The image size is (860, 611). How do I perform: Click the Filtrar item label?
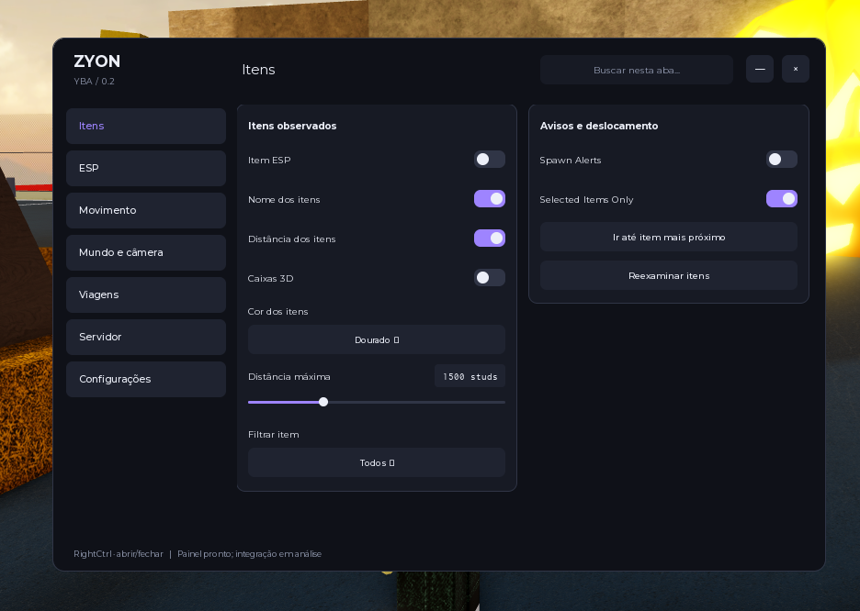(x=274, y=435)
